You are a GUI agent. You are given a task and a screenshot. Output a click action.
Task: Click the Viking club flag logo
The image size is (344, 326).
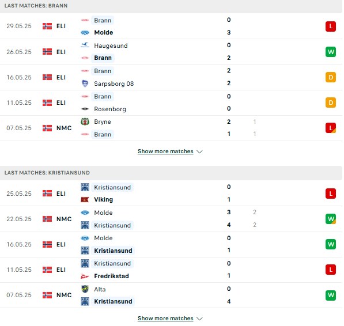pyautogui.click(x=85, y=199)
